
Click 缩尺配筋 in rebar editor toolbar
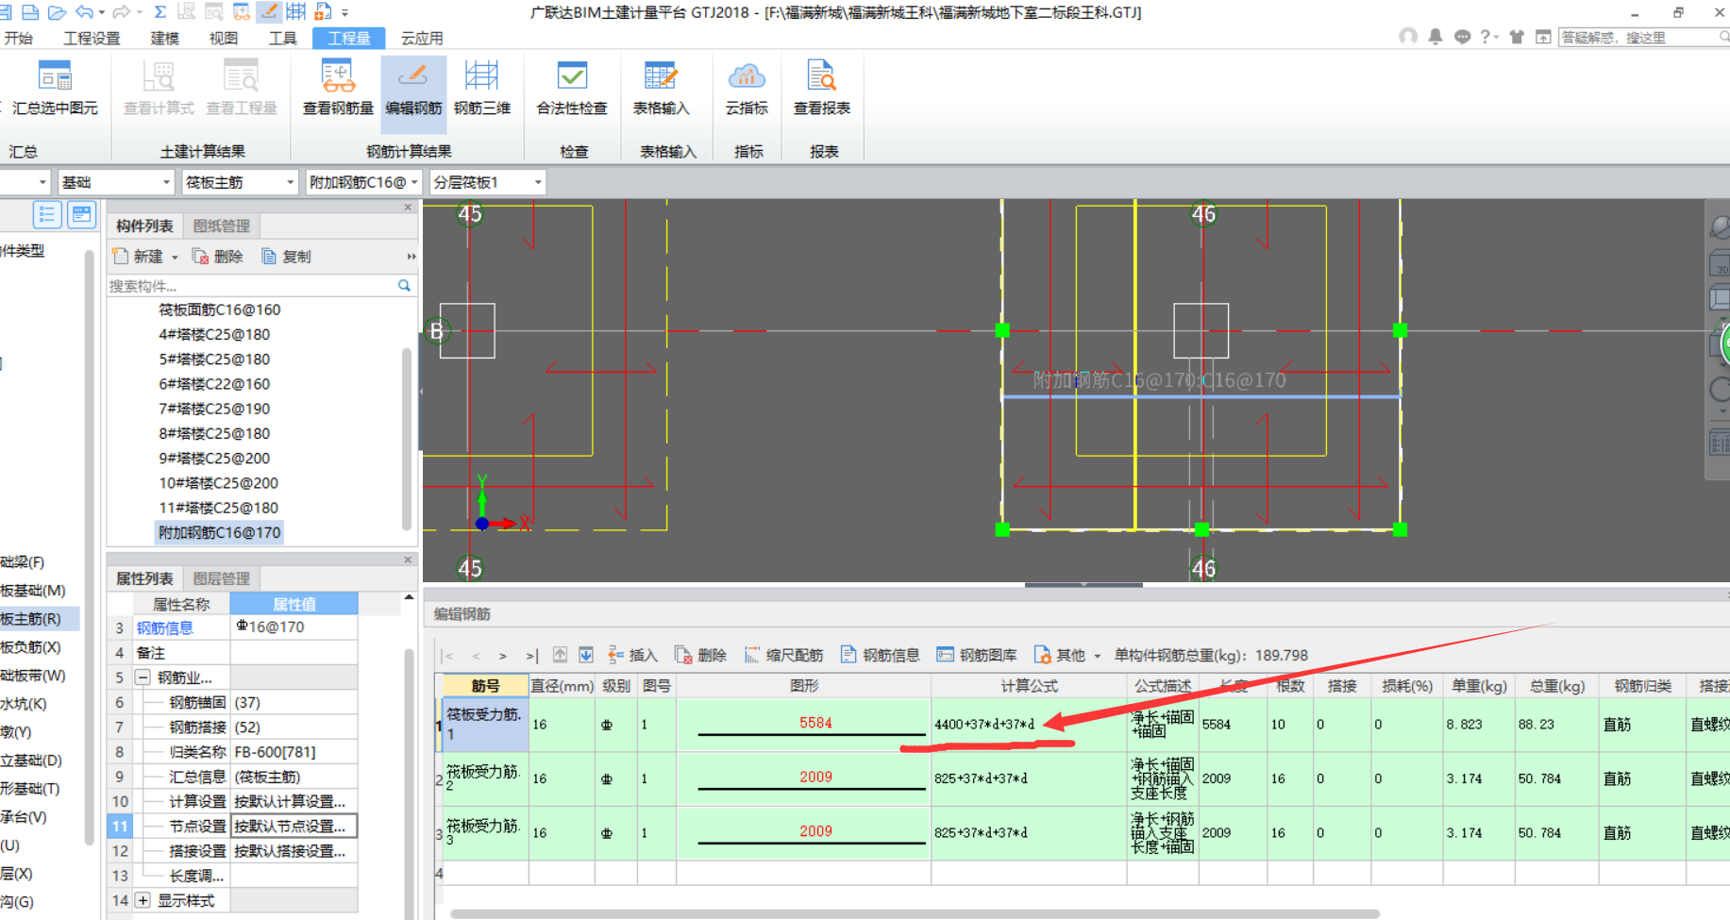tap(783, 655)
